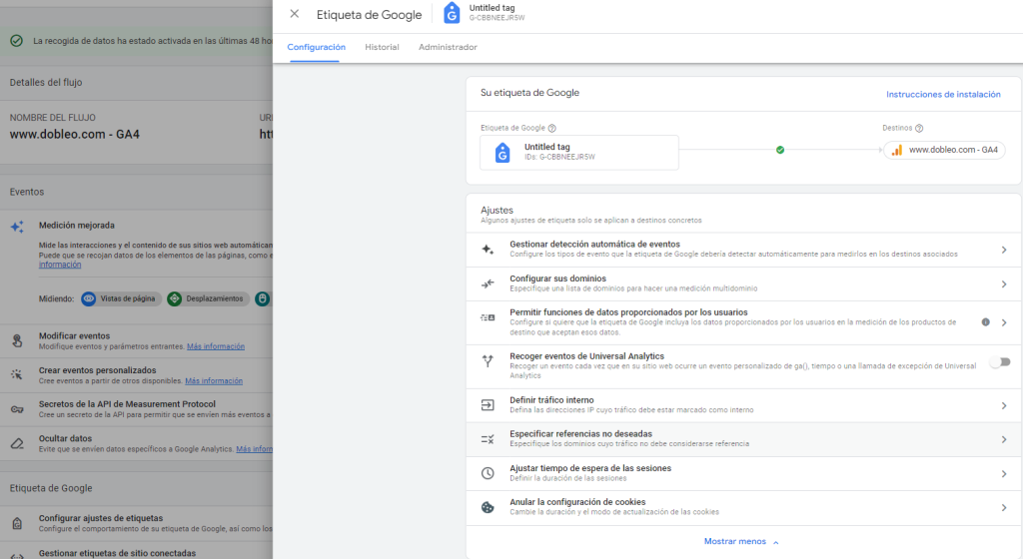Click the sparkle icon for automatic event detection
Image resolution: width=1023 pixels, height=559 pixels.
[x=488, y=250]
